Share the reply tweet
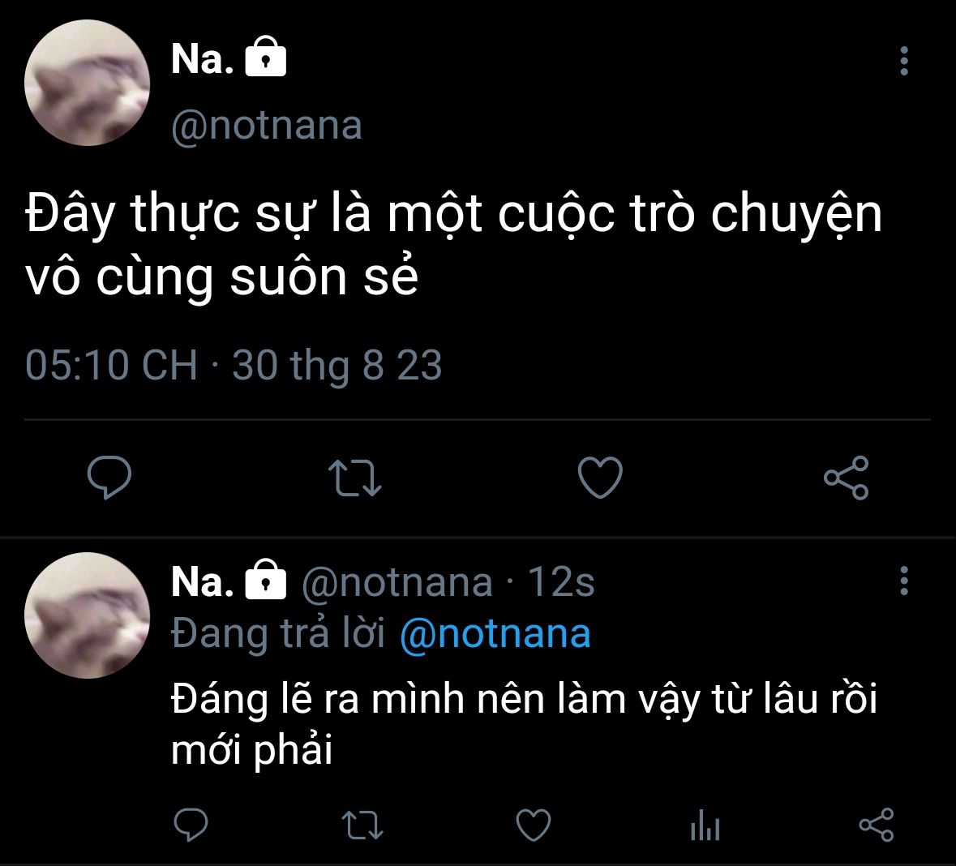956x866 pixels. (876, 825)
